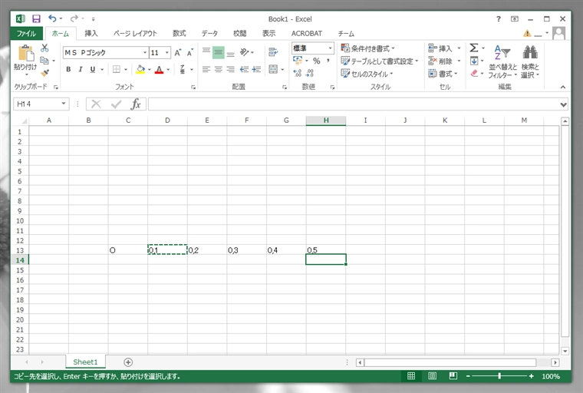
Task: Click the borders icon
Action: [x=117, y=69]
